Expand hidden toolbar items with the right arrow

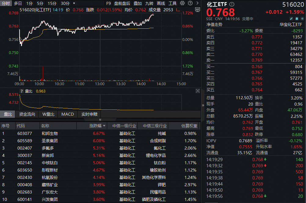197,3
